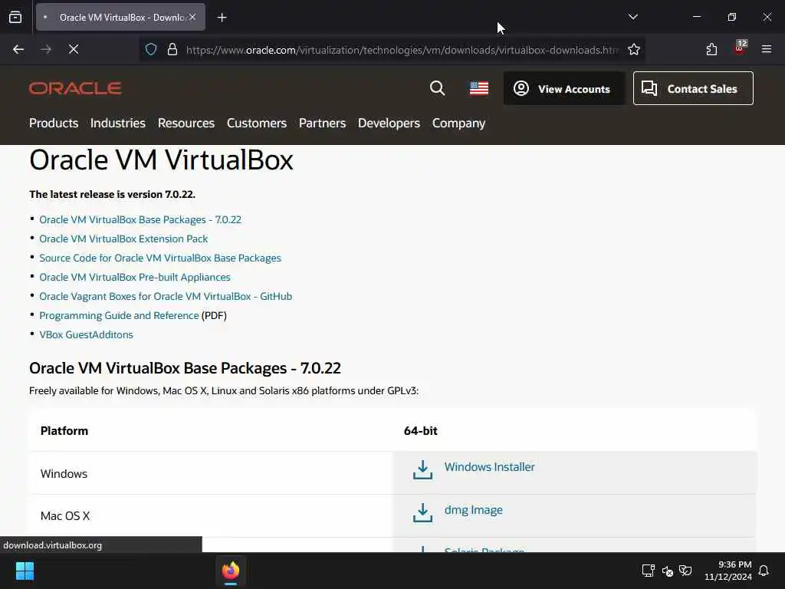Open the Customers menu
The height and width of the screenshot is (589, 785).
[257, 123]
